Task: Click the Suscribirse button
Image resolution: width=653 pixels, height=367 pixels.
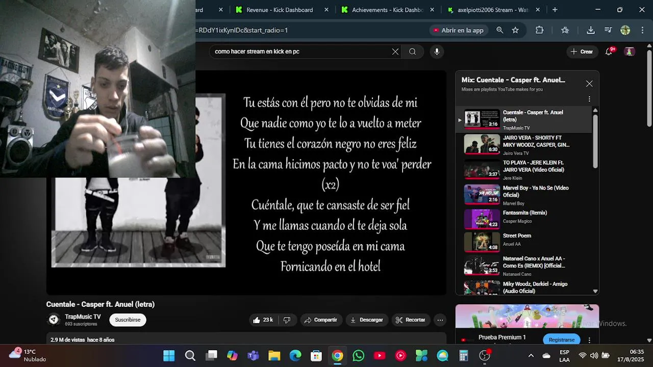Action: [128, 320]
